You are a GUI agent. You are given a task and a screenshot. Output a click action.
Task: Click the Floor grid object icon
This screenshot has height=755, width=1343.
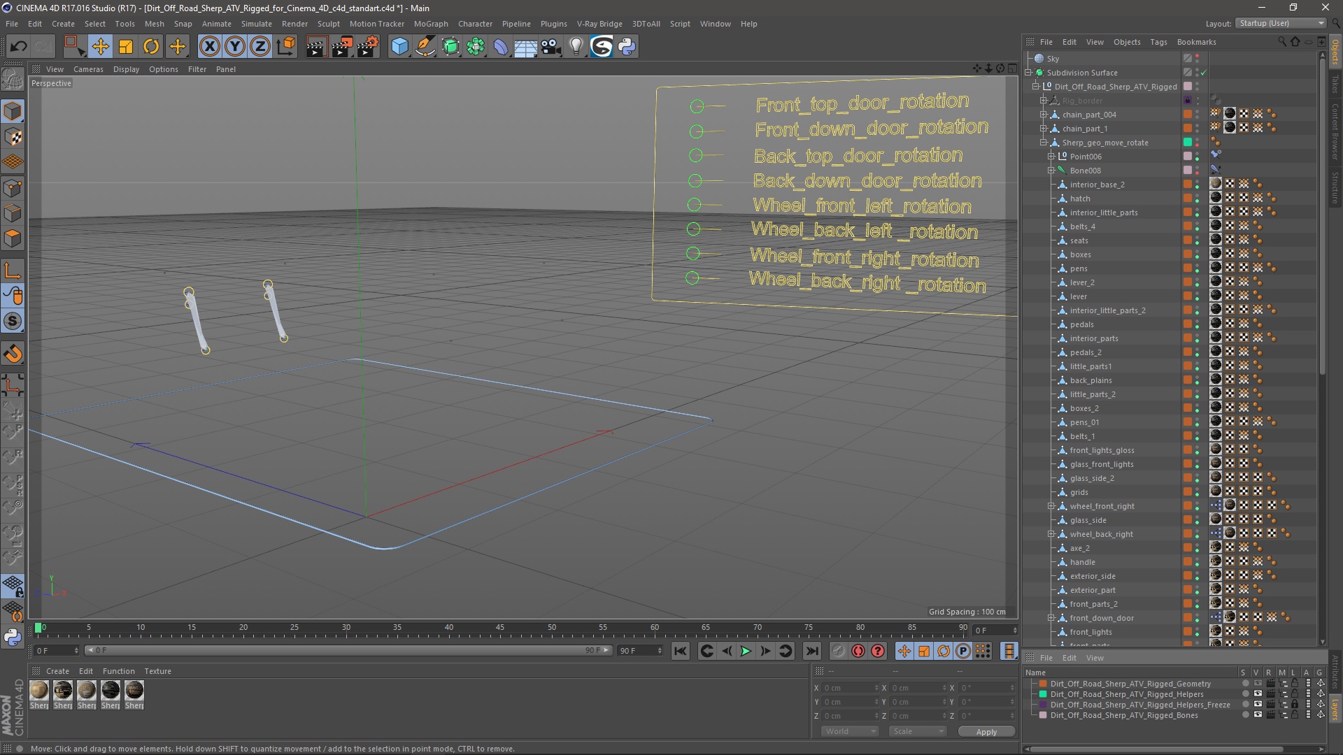(x=525, y=47)
